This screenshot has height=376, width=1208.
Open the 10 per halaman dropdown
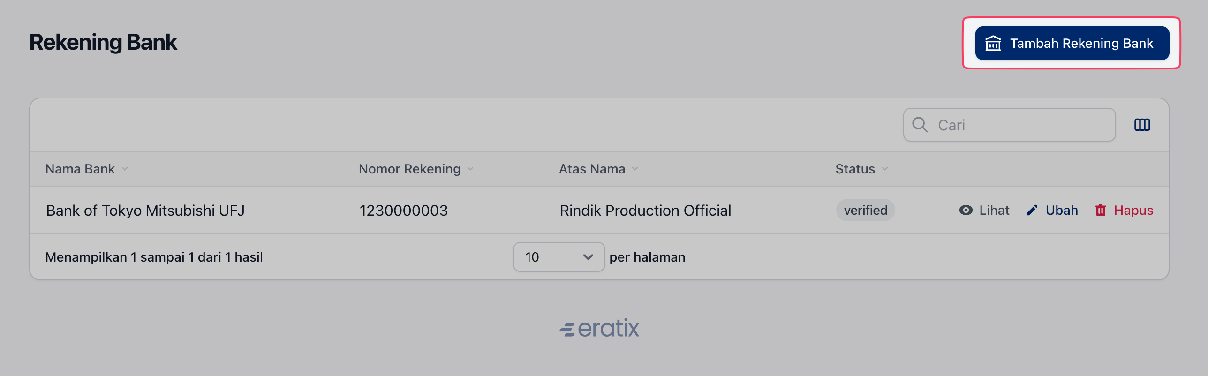click(x=559, y=257)
